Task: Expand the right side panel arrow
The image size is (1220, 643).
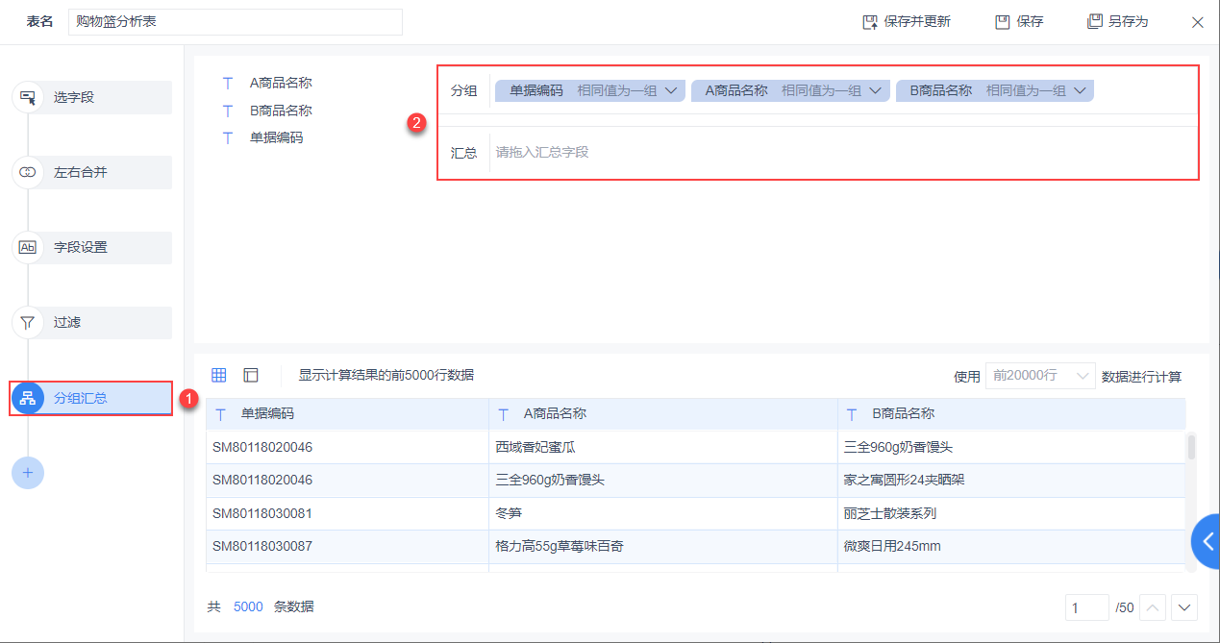Action: pyautogui.click(x=1208, y=541)
